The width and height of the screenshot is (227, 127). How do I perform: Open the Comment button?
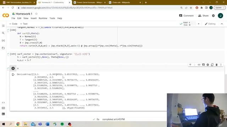[186, 16]
